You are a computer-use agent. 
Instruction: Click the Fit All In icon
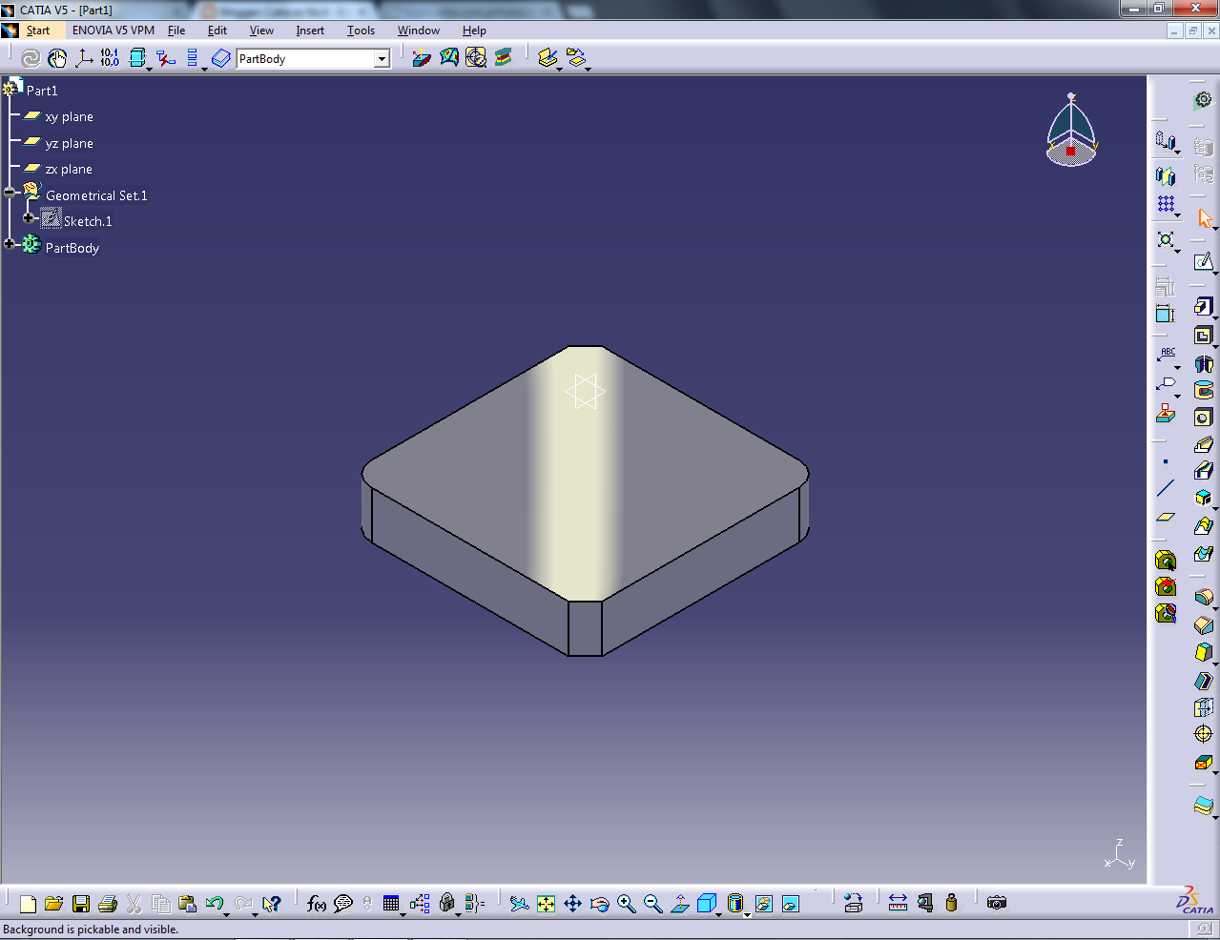547,903
